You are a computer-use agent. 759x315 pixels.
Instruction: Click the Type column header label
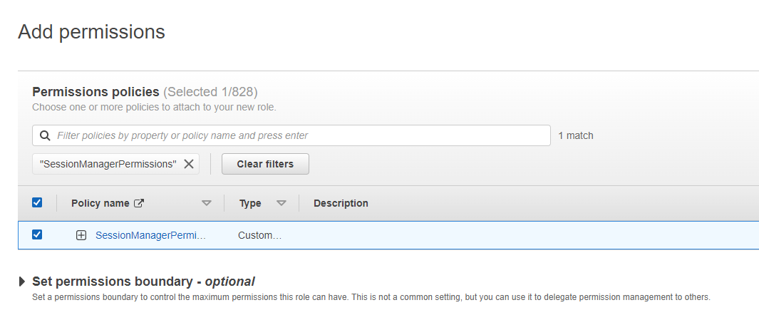250,203
